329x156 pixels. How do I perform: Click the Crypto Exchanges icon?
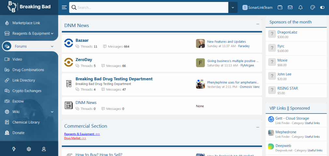(7, 91)
